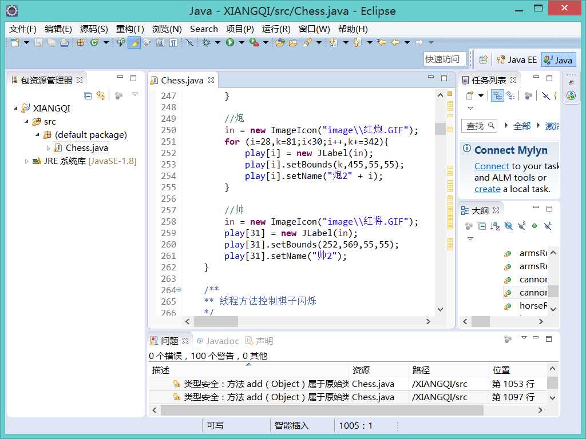Open the 源码(S) menu
This screenshot has width=586, height=439.
(94, 29)
